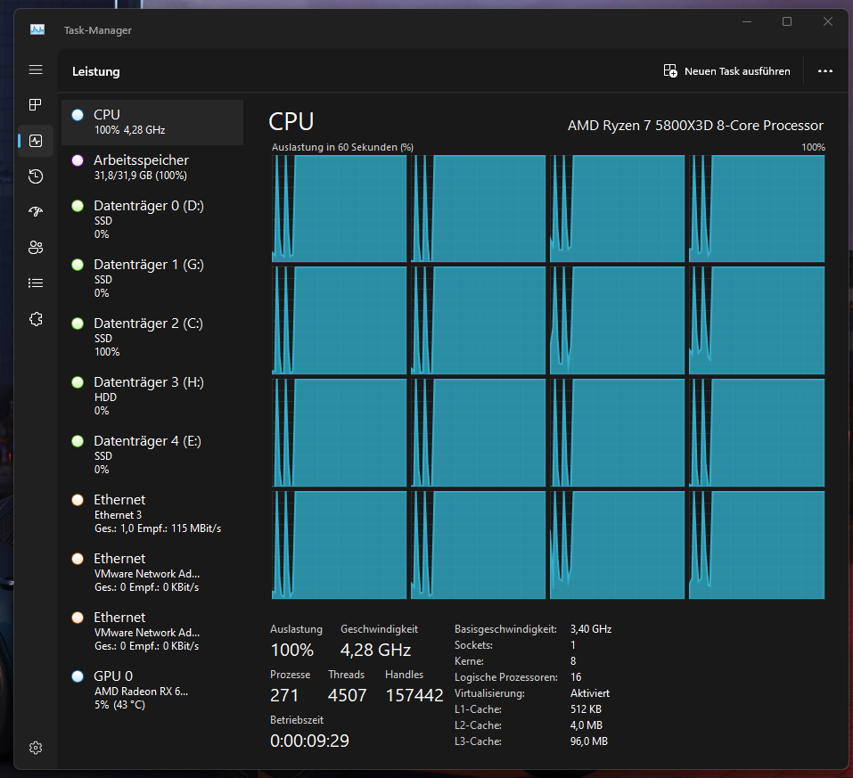Click the Prozesse 271 value
853x778 pixels.
pos(284,695)
